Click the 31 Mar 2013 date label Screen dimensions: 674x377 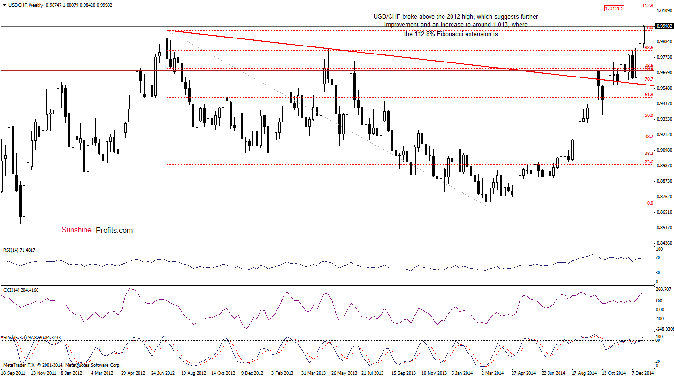[313, 373]
